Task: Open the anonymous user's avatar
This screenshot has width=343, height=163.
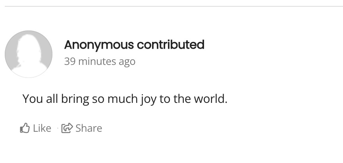Action: (x=29, y=54)
